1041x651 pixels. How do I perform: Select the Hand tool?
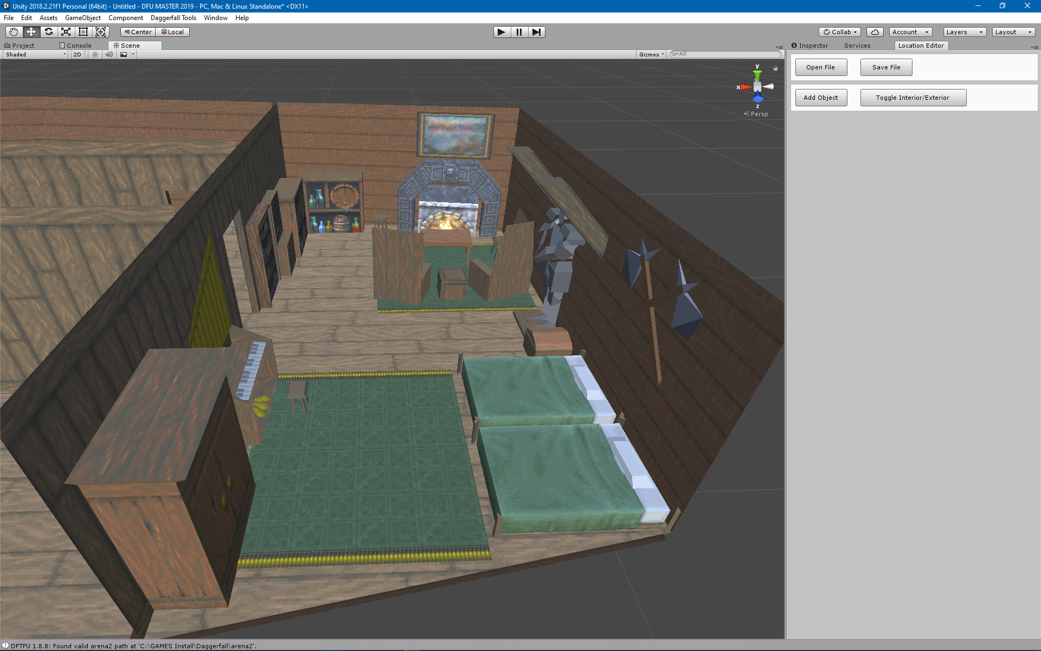point(14,32)
